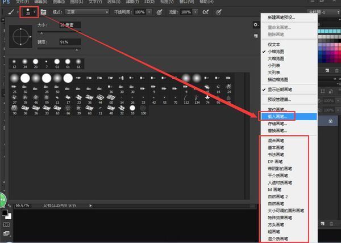
Task: Click 载入画笔... menu entry
Action: 278,116
